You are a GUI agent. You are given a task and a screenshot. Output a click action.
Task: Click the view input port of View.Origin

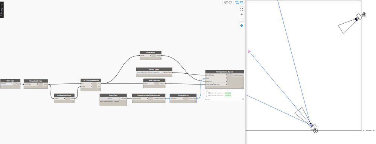tap(146, 55)
